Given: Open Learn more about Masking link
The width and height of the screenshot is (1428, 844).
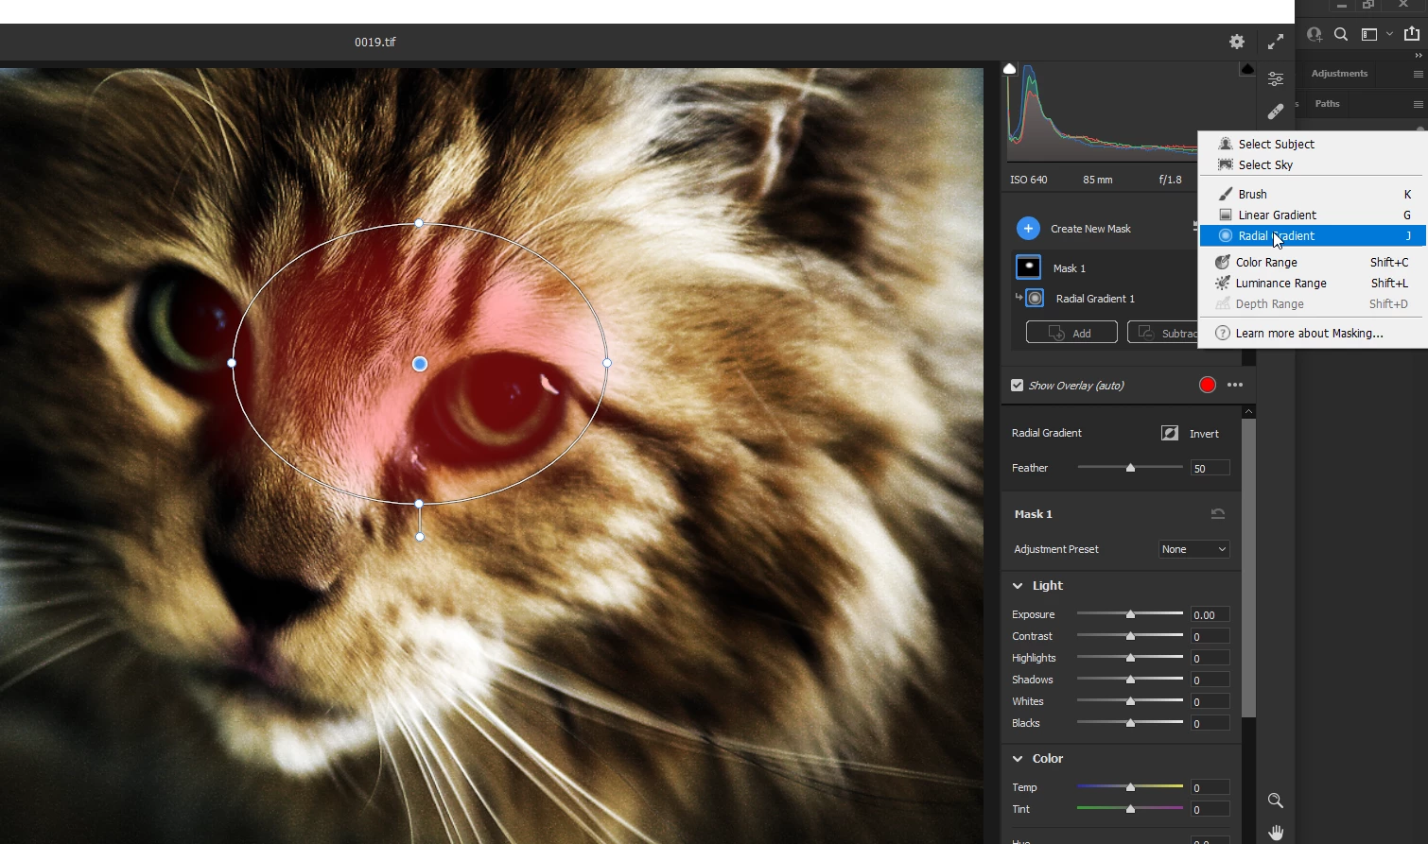Looking at the screenshot, I should pos(1314,333).
